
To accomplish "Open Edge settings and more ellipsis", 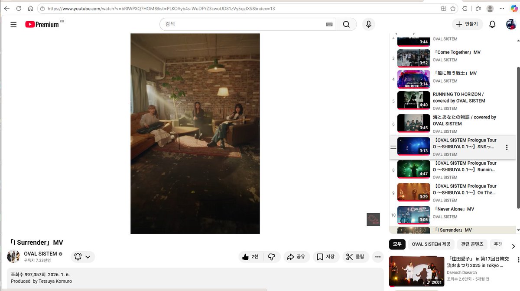I will coord(502,9).
